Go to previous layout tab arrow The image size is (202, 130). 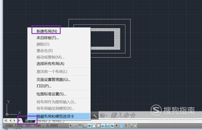[10, 121]
